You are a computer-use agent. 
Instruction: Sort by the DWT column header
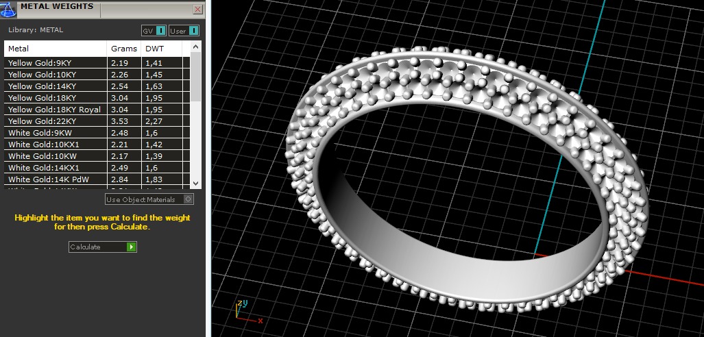(162, 49)
